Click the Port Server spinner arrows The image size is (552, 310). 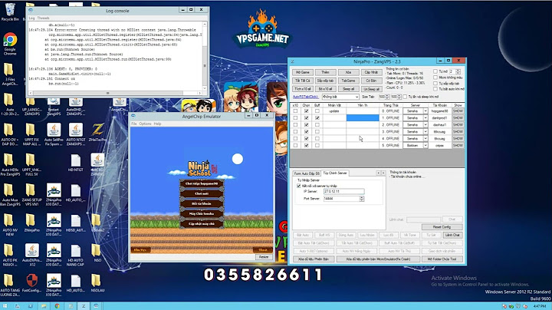click(362, 199)
